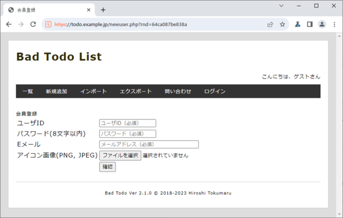Image resolution: width=343 pixels, height=218 pixels.
Task: Click the 確認 submit button
Action: [108, 167]
